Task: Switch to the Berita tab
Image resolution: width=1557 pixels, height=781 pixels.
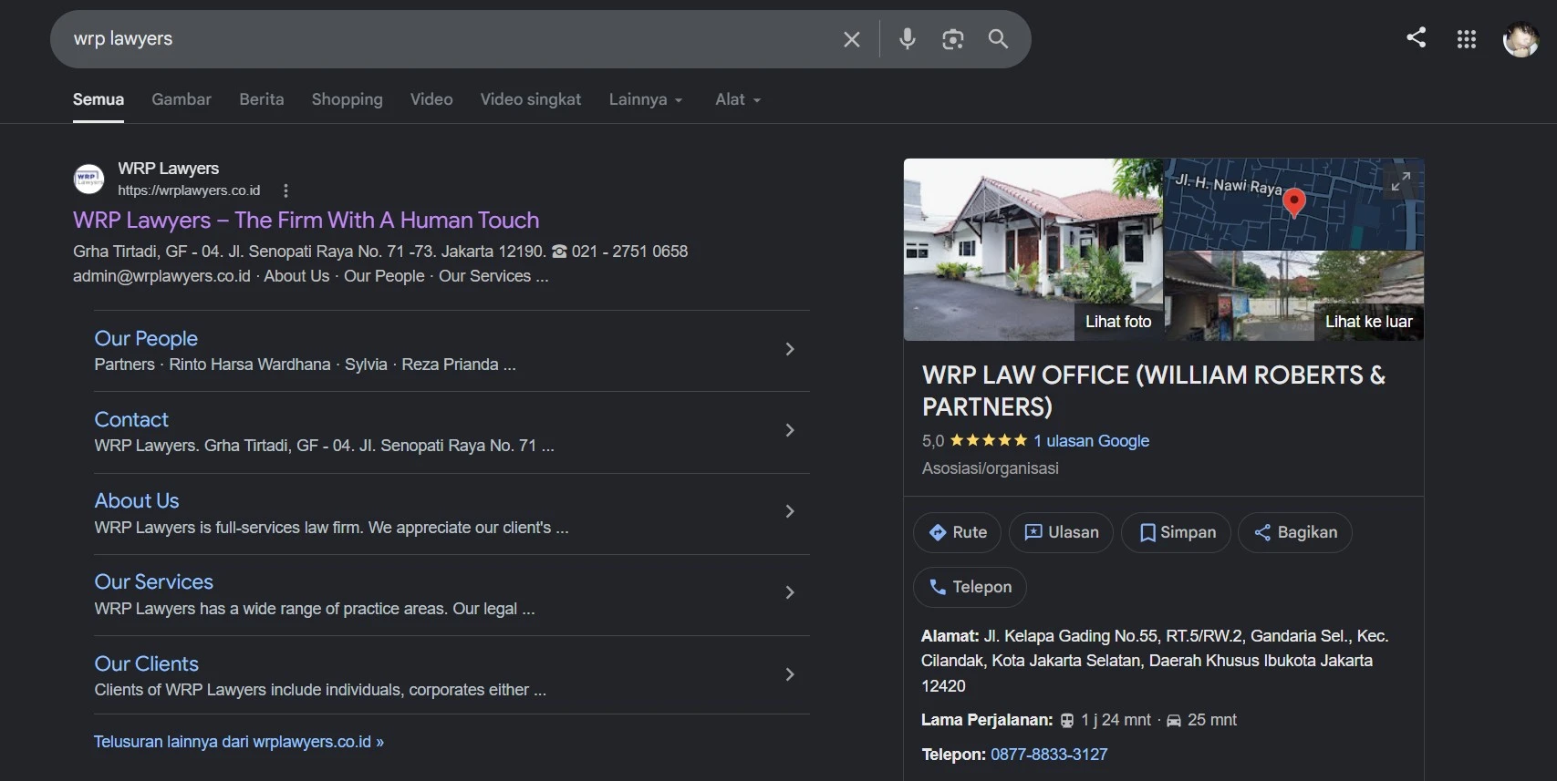Action: (x=262, y=99)
